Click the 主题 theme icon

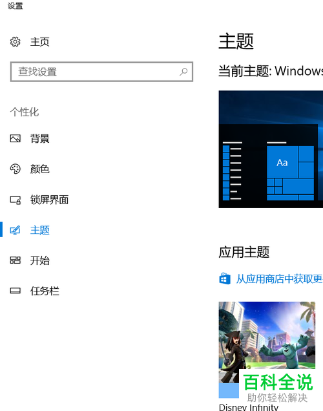16,230
